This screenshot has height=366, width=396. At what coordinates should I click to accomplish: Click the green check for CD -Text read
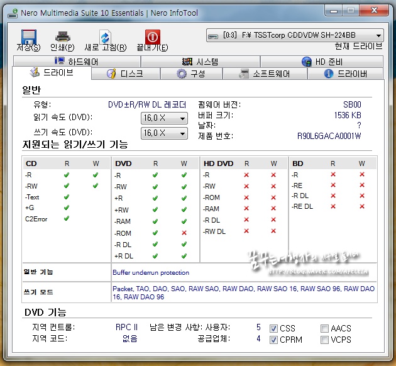[67, 197]
